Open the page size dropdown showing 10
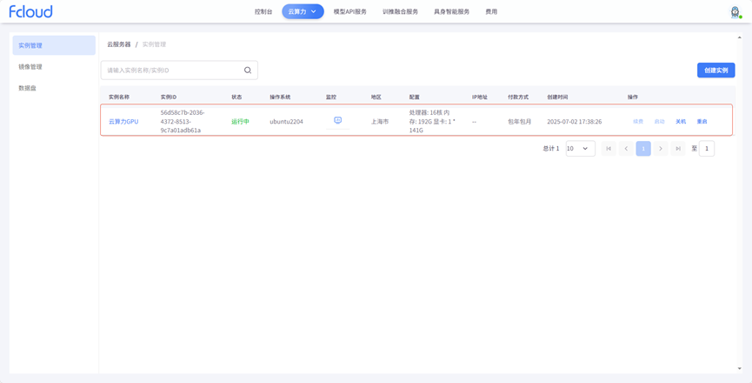 580,149
